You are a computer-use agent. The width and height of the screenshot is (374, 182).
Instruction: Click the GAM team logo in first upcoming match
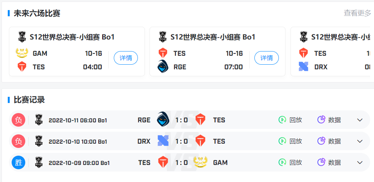(x=22, y=53)
